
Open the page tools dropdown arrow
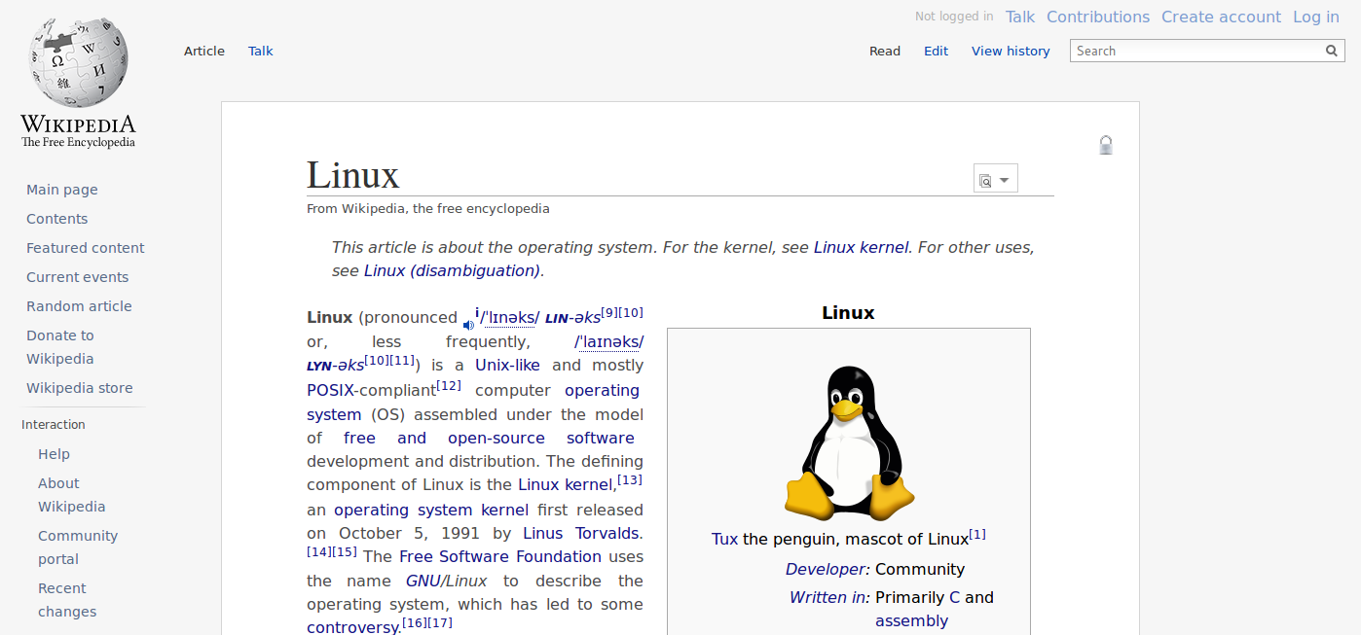1004,180
